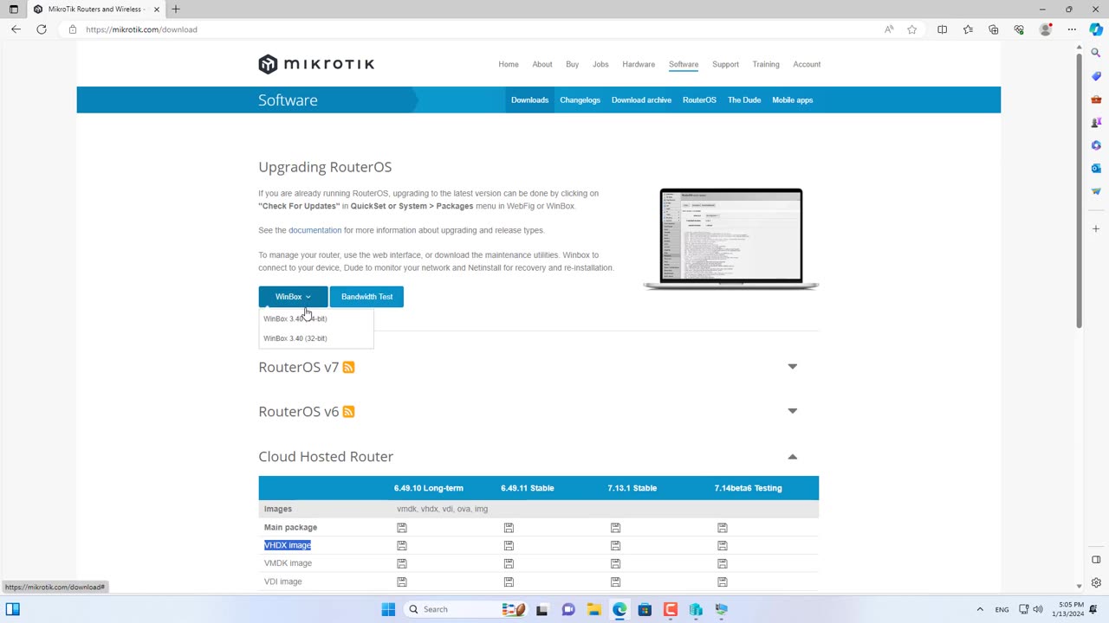The height and width of the screenshot is (623, 1109).
Task: Open the Home menu item
Action: point(509,64)
